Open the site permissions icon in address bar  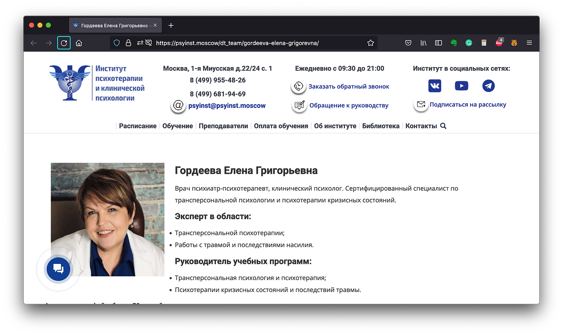[x=140, y=43]
